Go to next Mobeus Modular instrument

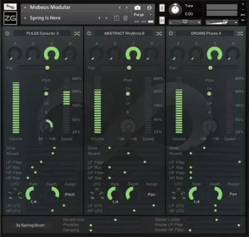(127, 8)
